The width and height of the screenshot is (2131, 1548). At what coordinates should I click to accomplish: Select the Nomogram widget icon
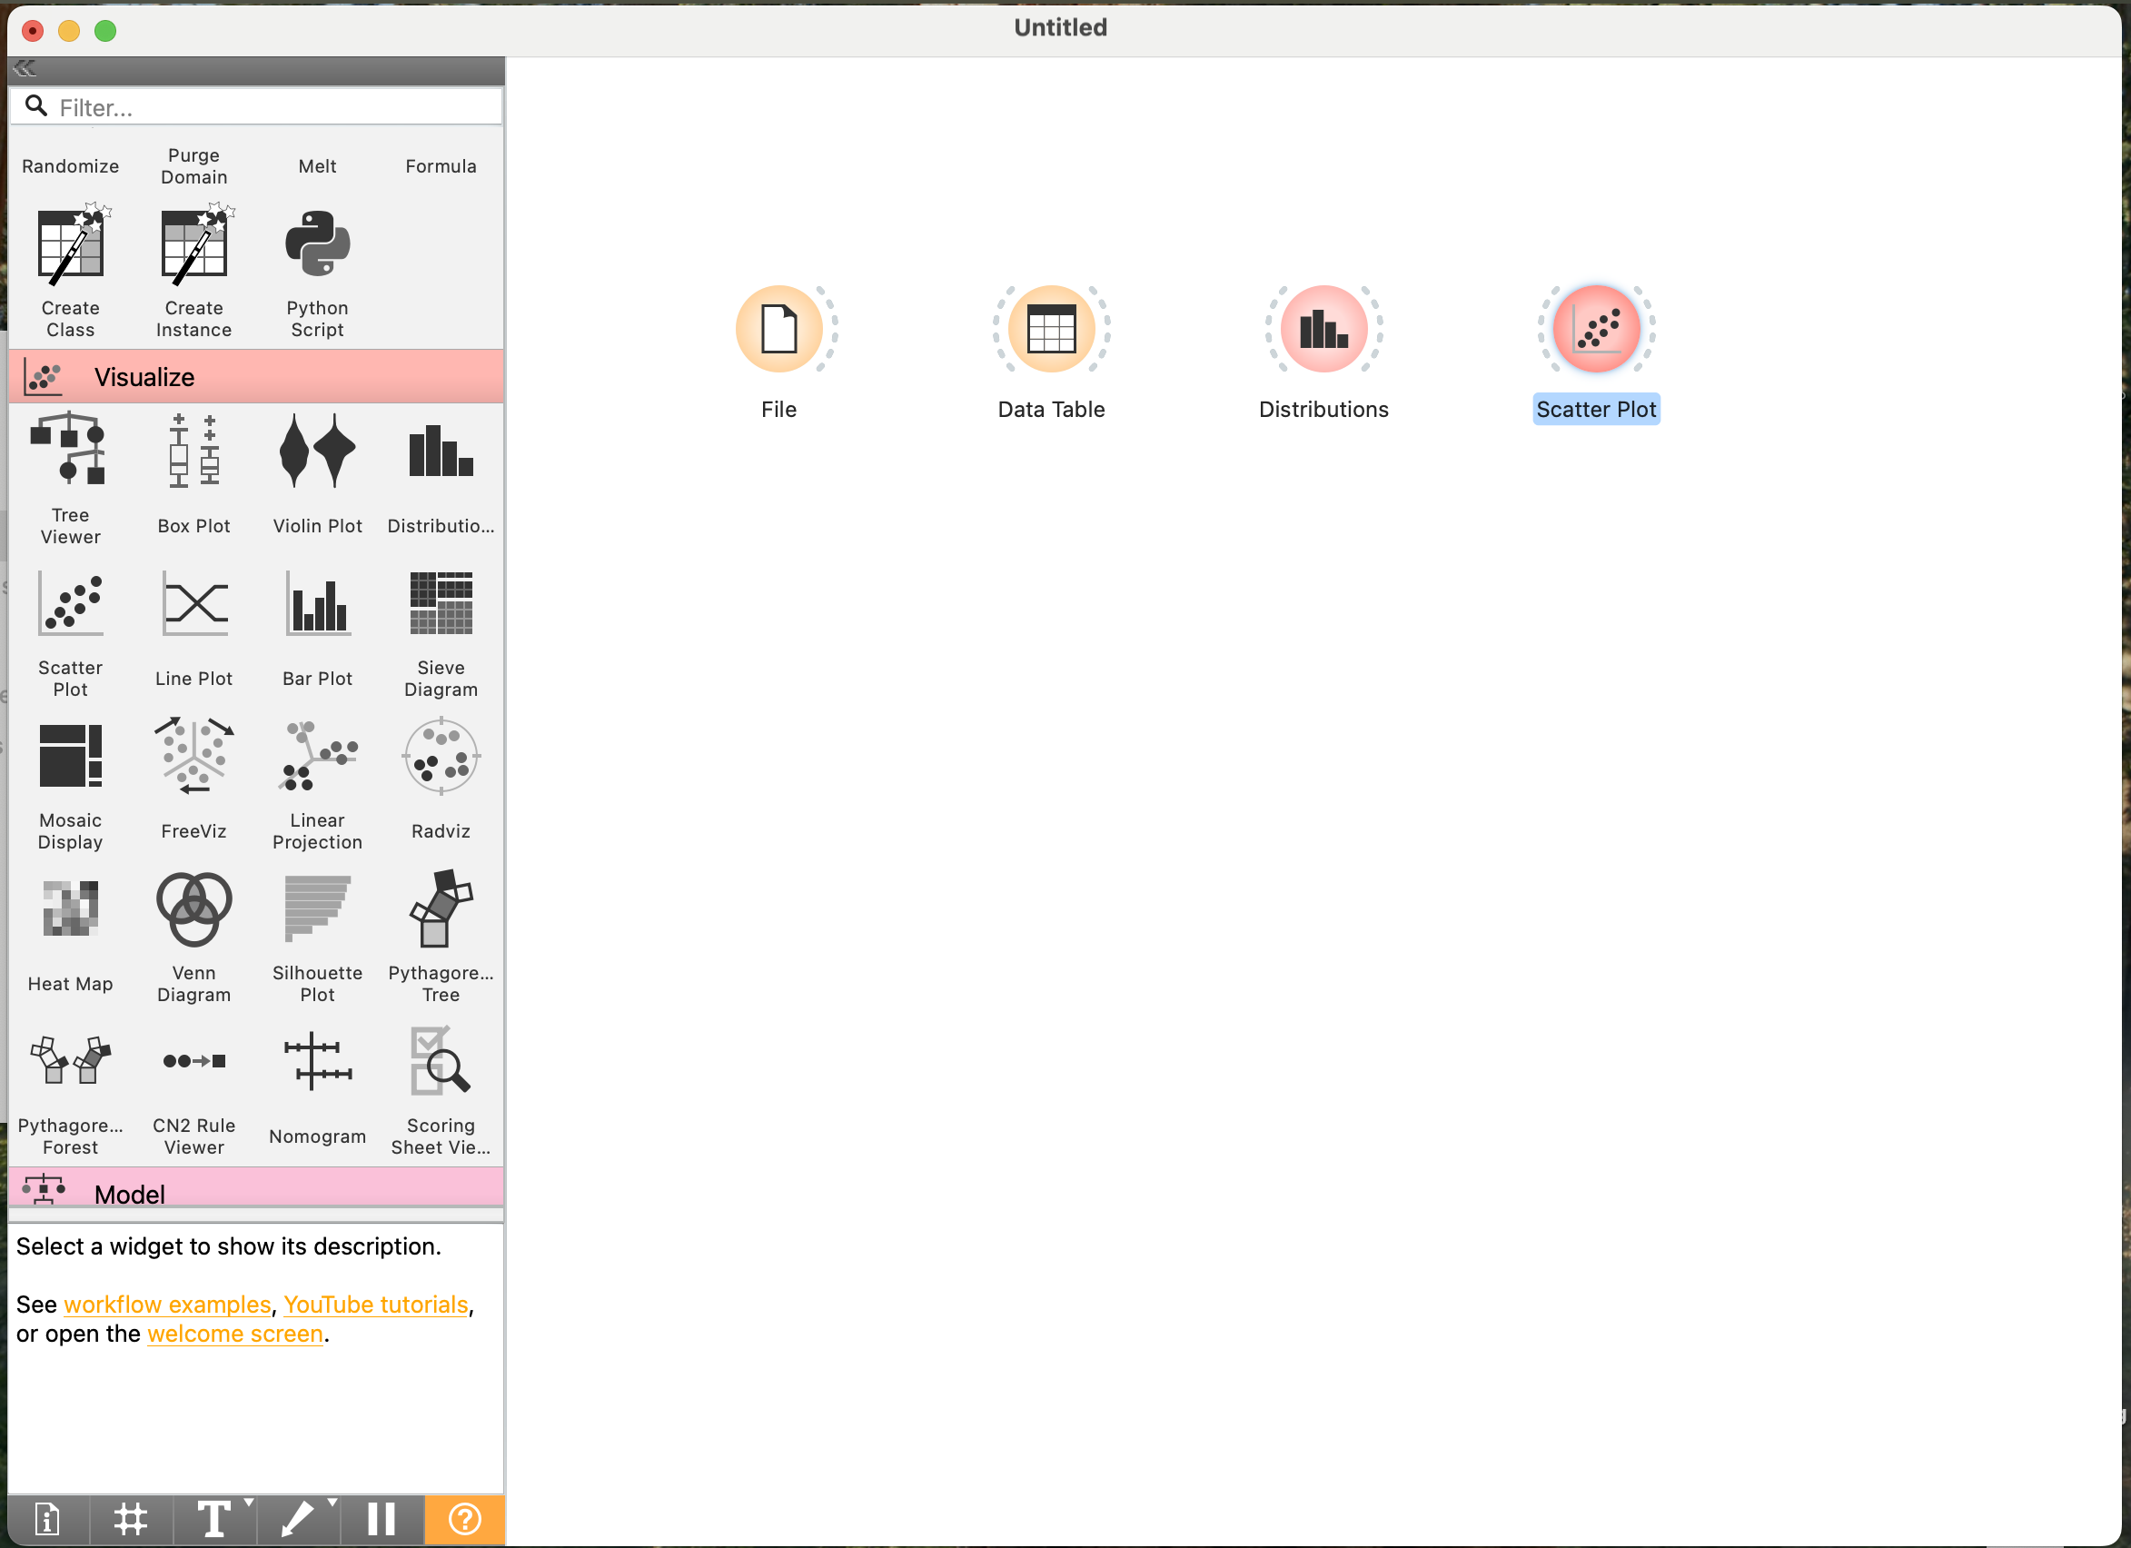(x=317, y=1061)
